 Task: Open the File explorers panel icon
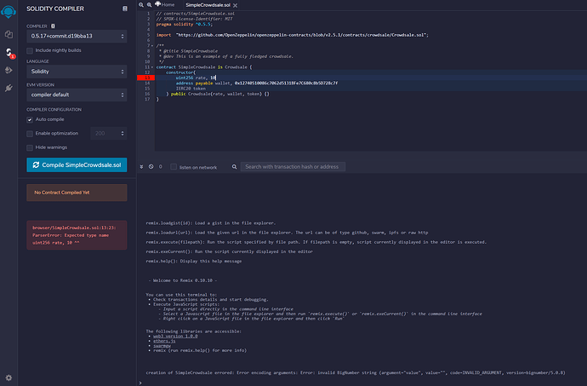pos(9,35)
